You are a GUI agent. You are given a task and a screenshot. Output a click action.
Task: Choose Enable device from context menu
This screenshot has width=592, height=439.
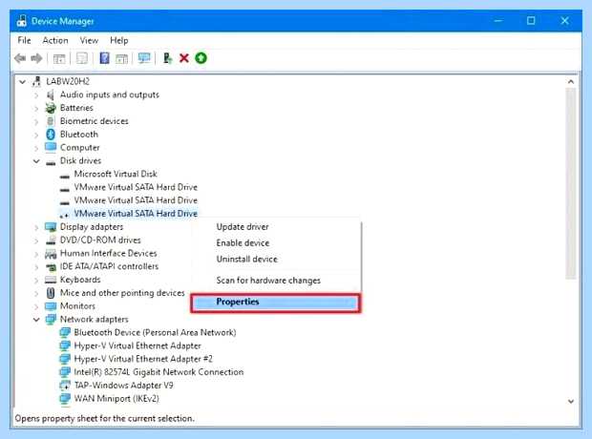pos(243,243)
